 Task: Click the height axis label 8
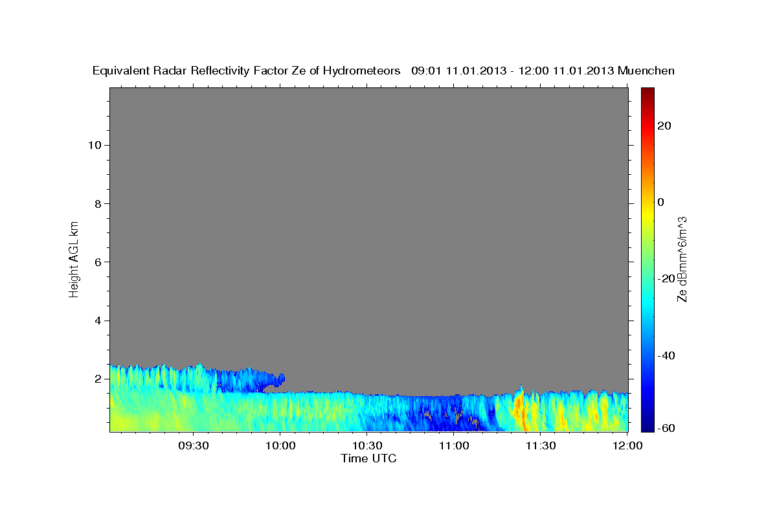[96, 203]
